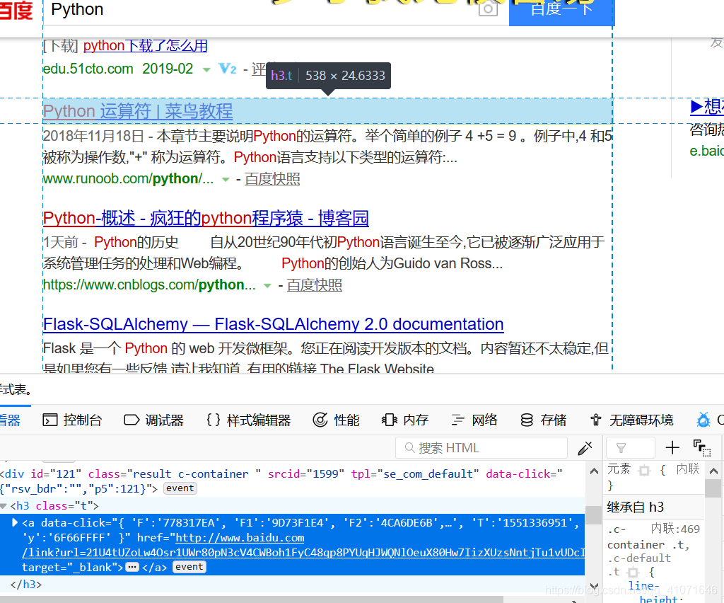
Task: Expand the selected anchor element node
Action: click(14, 522)
